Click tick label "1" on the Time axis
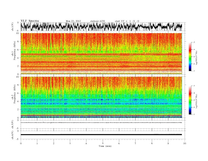208x161 pixels. point(37,143)
